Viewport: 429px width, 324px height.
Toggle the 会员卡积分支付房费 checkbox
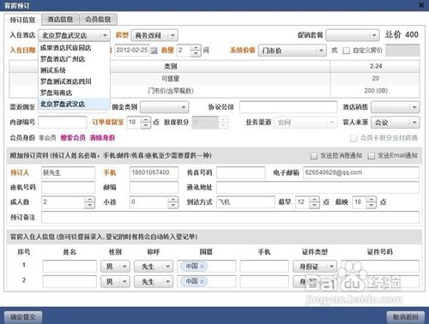pyautogui.click(x=353, y=138)
